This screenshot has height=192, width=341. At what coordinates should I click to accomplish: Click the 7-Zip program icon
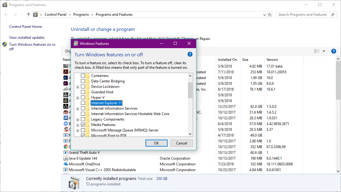click(x=66, y=66)
